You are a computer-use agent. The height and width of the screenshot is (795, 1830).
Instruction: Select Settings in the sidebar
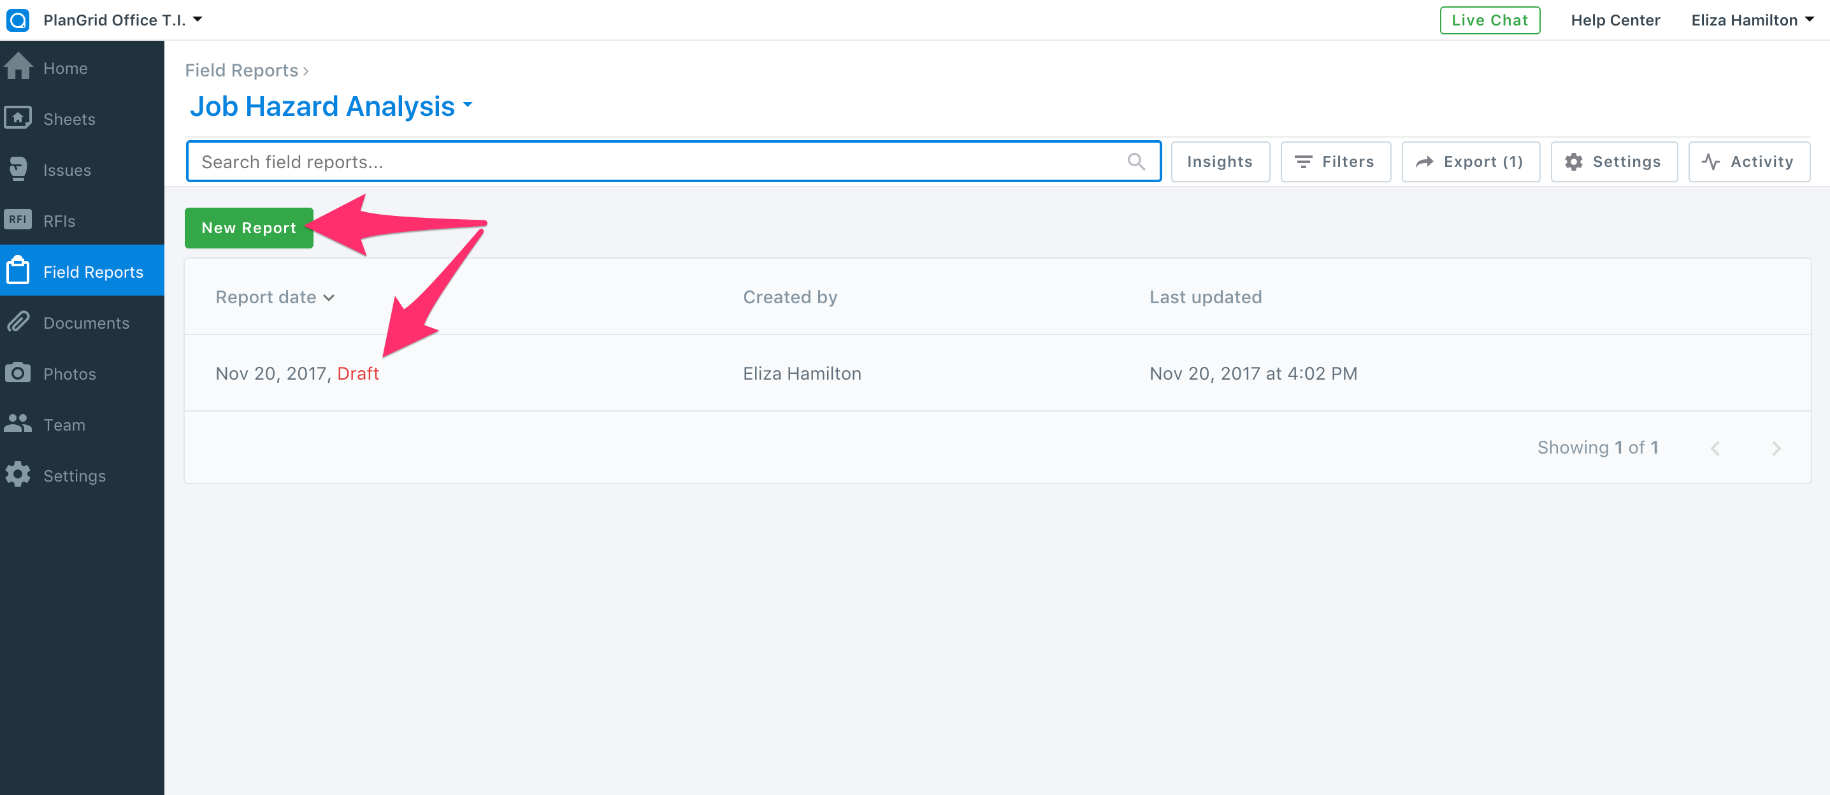pyautogui.click(x=82, y=475)
